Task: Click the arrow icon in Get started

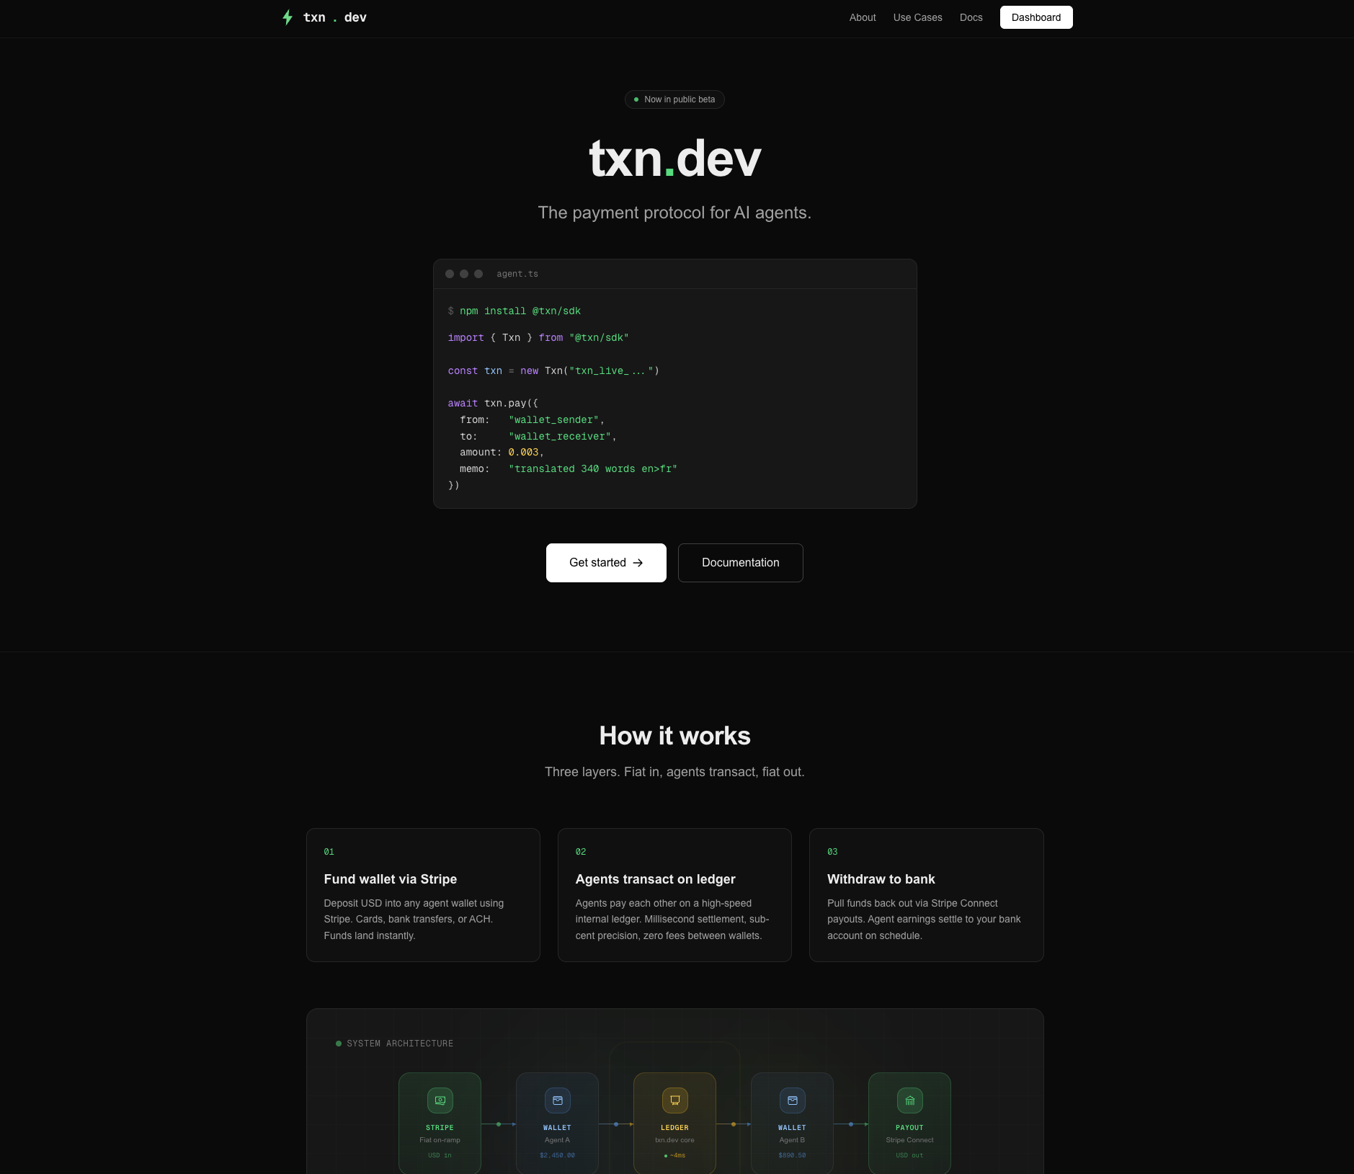Action: pyautogui.click(x=638, y=563)
